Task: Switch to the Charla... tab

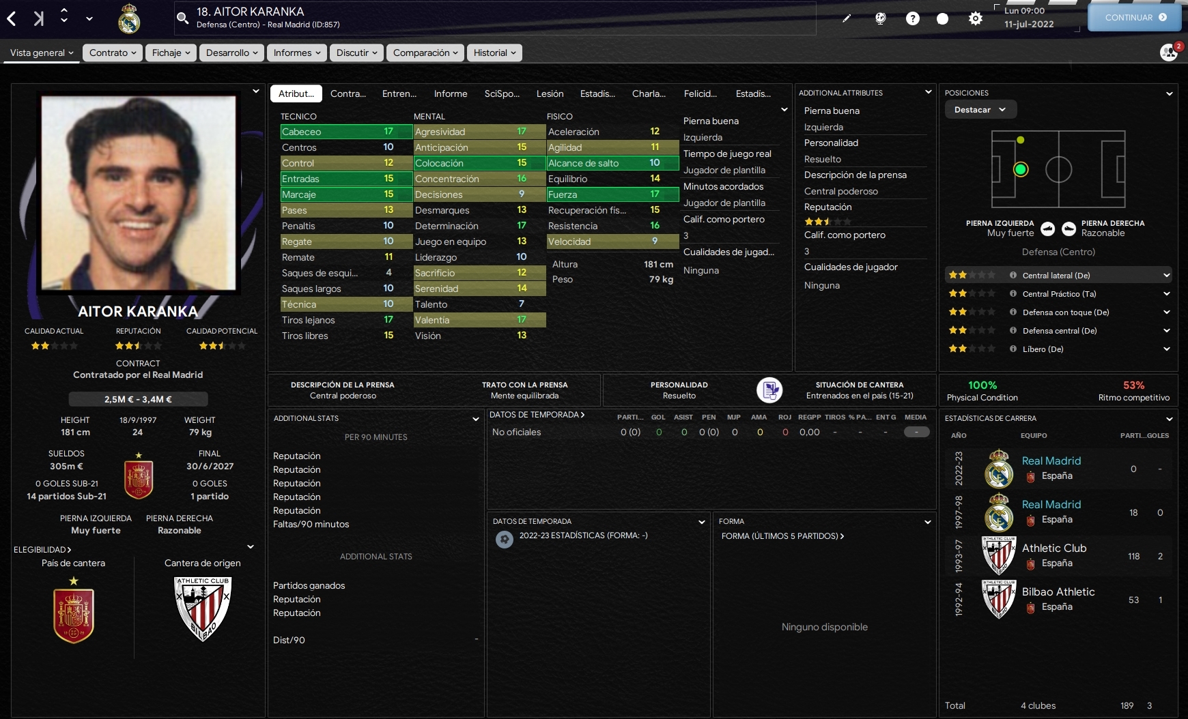Action: [x=649, y=93]
